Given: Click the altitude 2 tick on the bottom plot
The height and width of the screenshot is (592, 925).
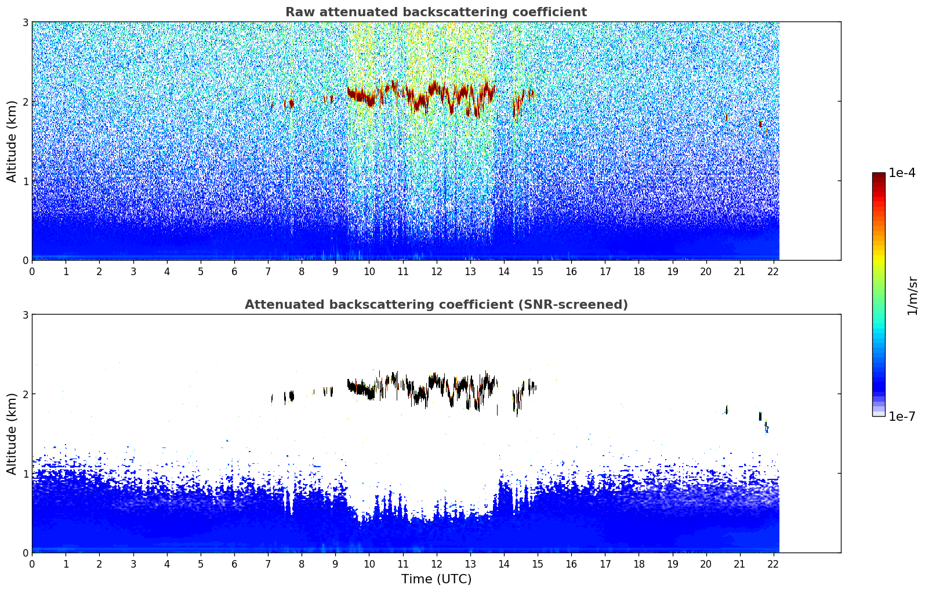Looking at the screenshot, I should tap(25, 394).
